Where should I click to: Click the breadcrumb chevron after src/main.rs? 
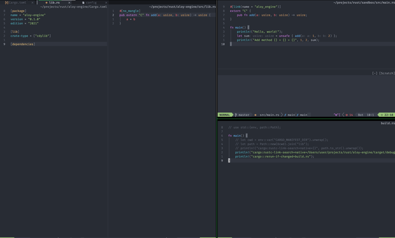pyautogui.click(x=282, y=115)
